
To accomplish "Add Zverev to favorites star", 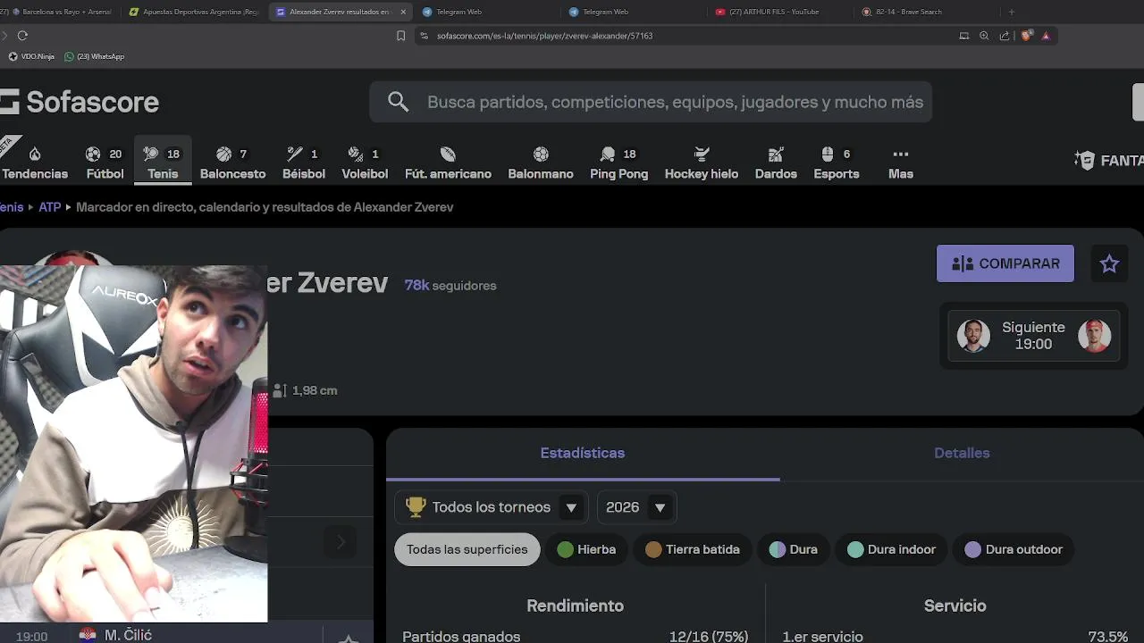I will click(x=1109, y=263).
